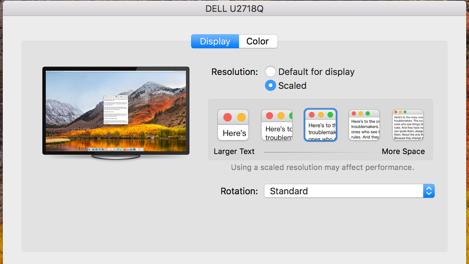Click the "Resolution:" label

(x=235, y=72)
